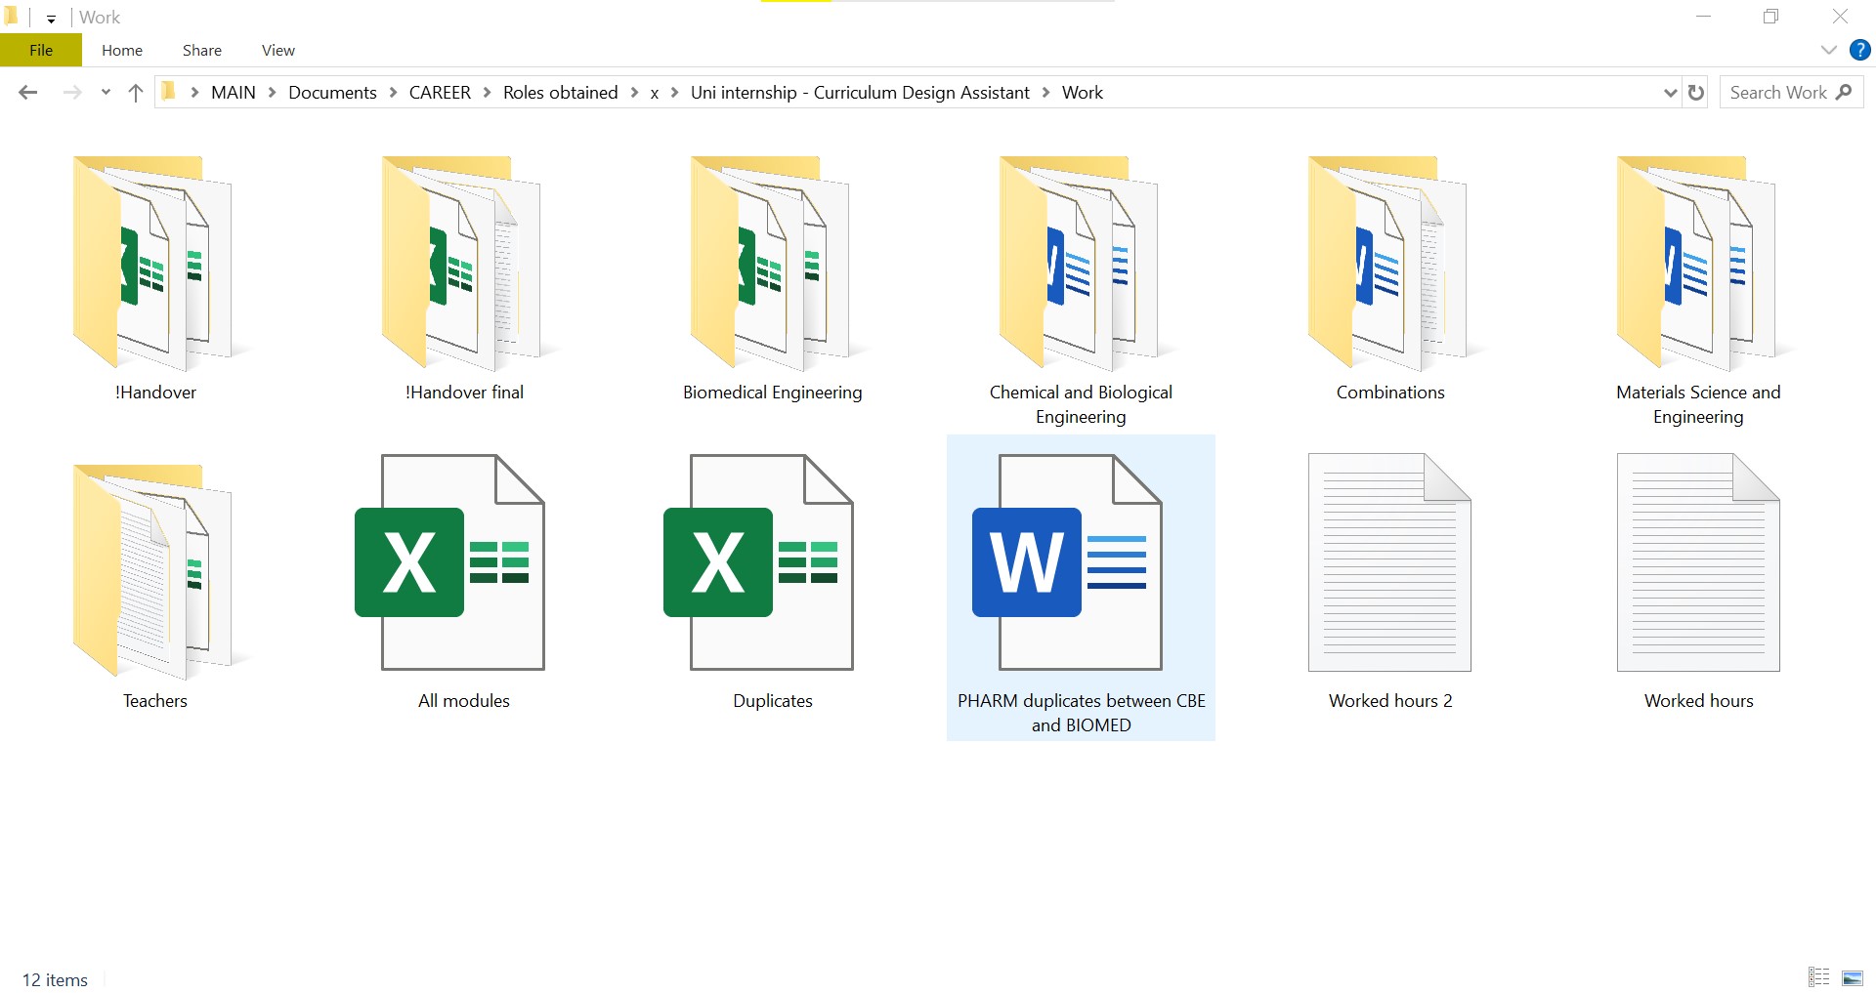This screenshot has width=1876, height=993.
Task: Click the search magnifier icon
Action: (x=1845, y=92)
